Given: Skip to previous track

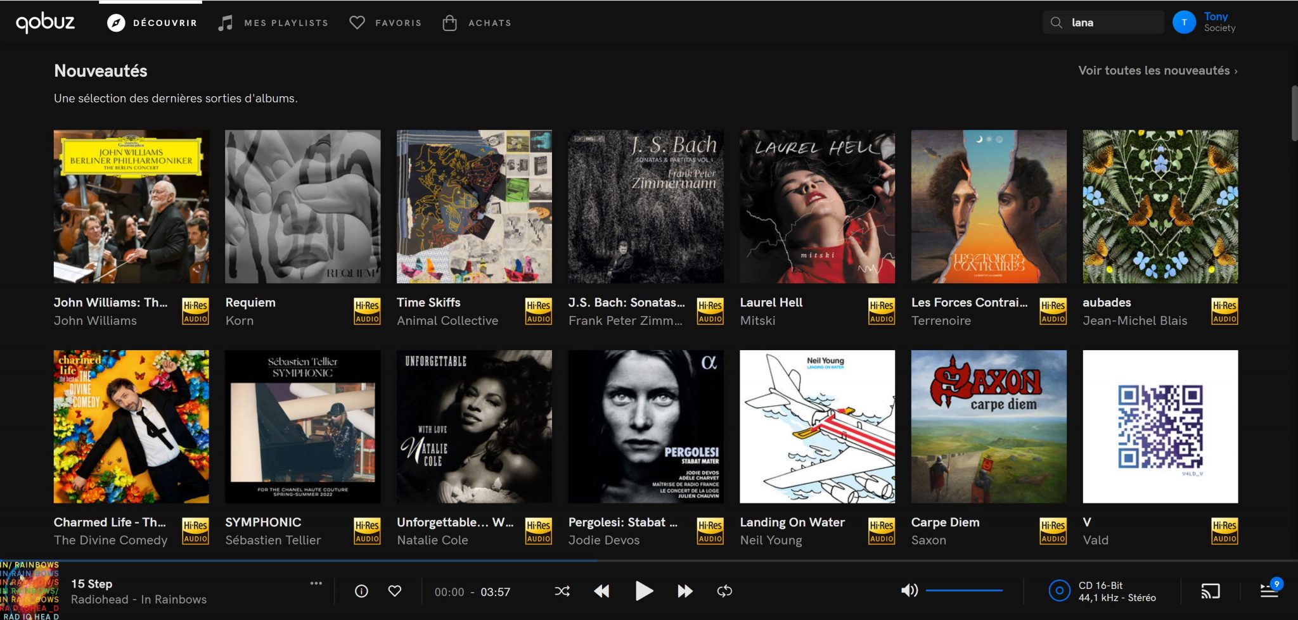Looking at the screenshot, I should (601, 592).
